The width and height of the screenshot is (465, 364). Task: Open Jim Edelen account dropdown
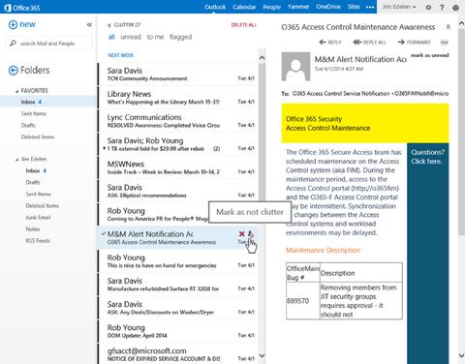(399, 7)
